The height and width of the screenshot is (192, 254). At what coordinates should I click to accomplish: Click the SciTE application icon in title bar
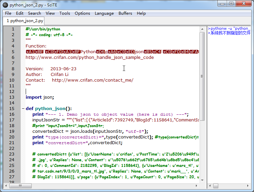tap(5, 5)
